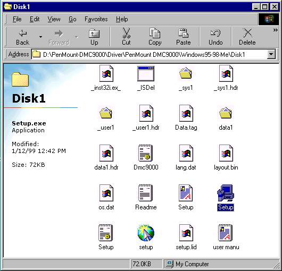Open the Readme text file icon
The image size is (282, 271).
[x=146, y=193]
